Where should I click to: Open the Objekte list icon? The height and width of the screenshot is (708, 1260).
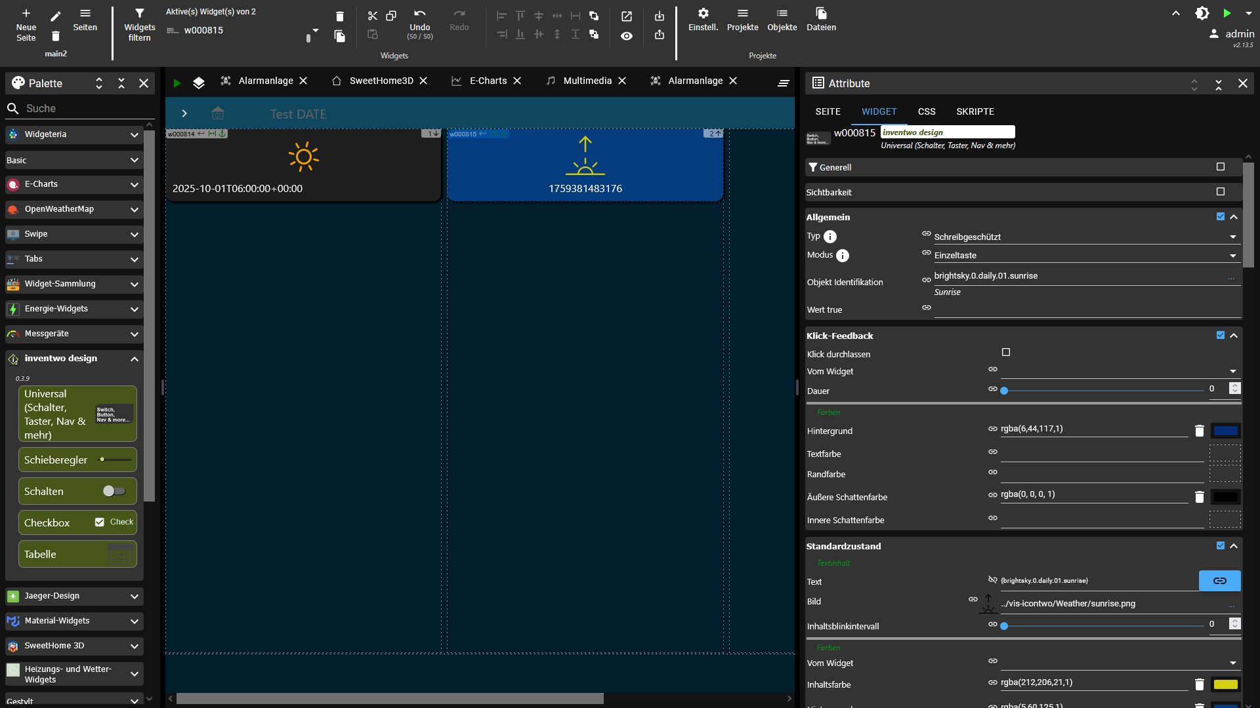pyautogui.click(x=782, y=14)
